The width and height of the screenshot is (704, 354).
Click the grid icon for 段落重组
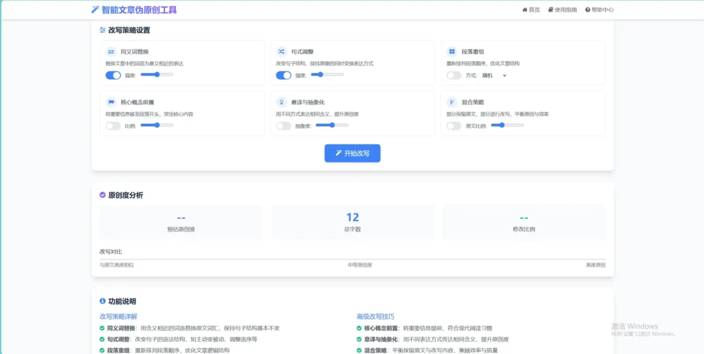click(452, 51)
